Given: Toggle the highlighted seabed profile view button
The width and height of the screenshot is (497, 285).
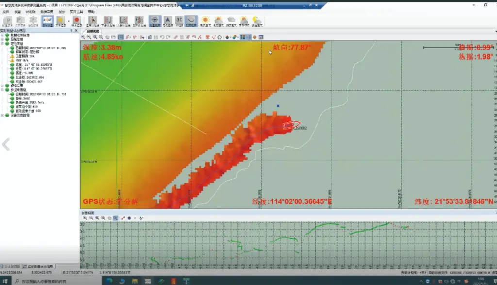Looking at the screenshot, I should click(x=192, y=20).
